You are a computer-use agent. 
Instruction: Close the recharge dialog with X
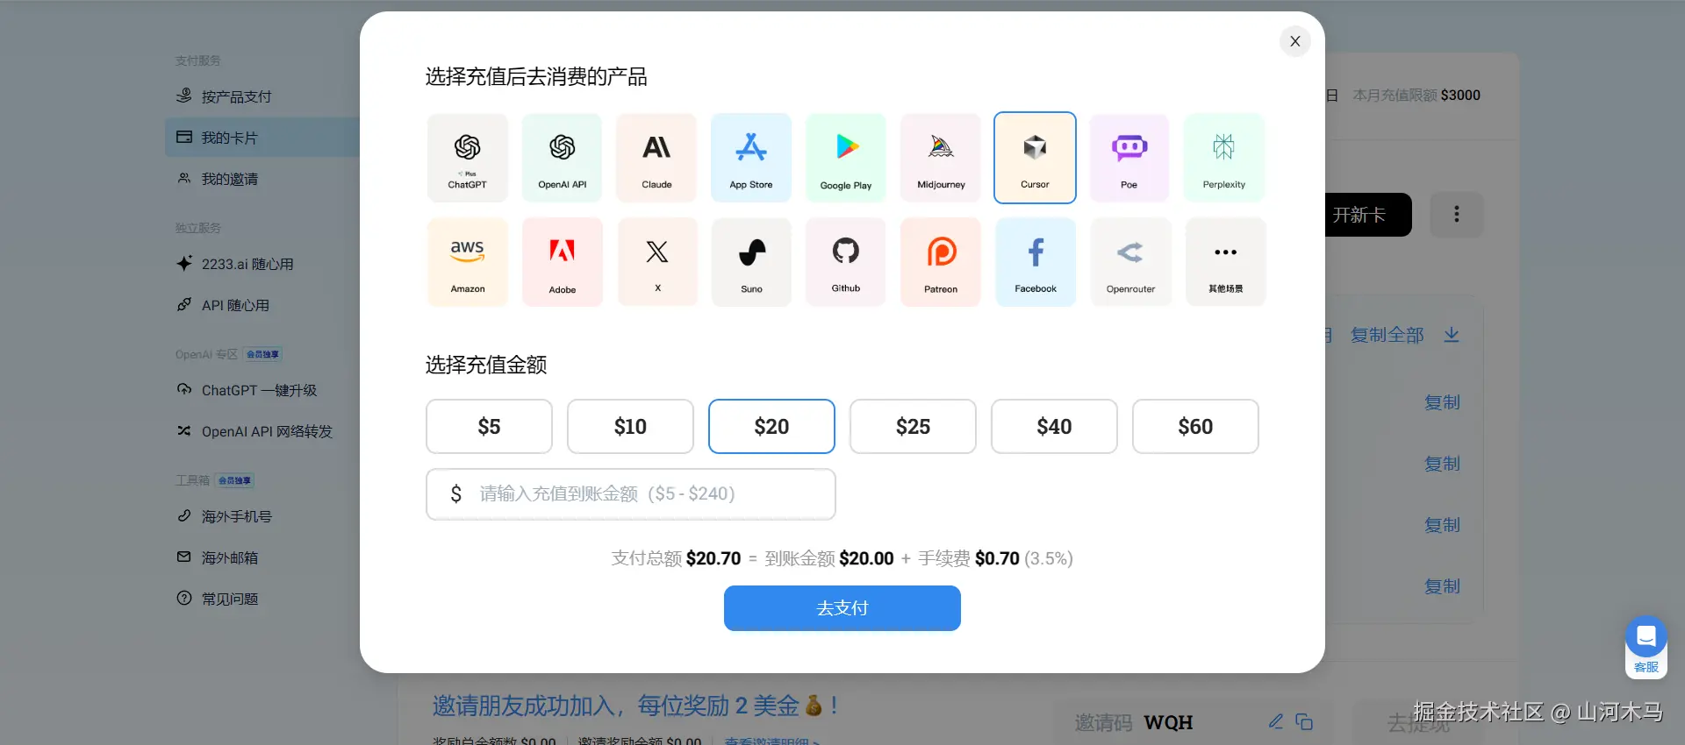click(1295, 41)
